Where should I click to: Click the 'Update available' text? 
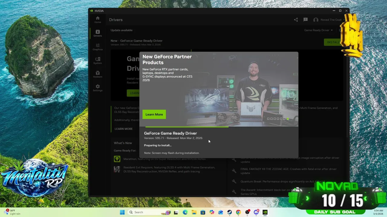click(122, 30)
